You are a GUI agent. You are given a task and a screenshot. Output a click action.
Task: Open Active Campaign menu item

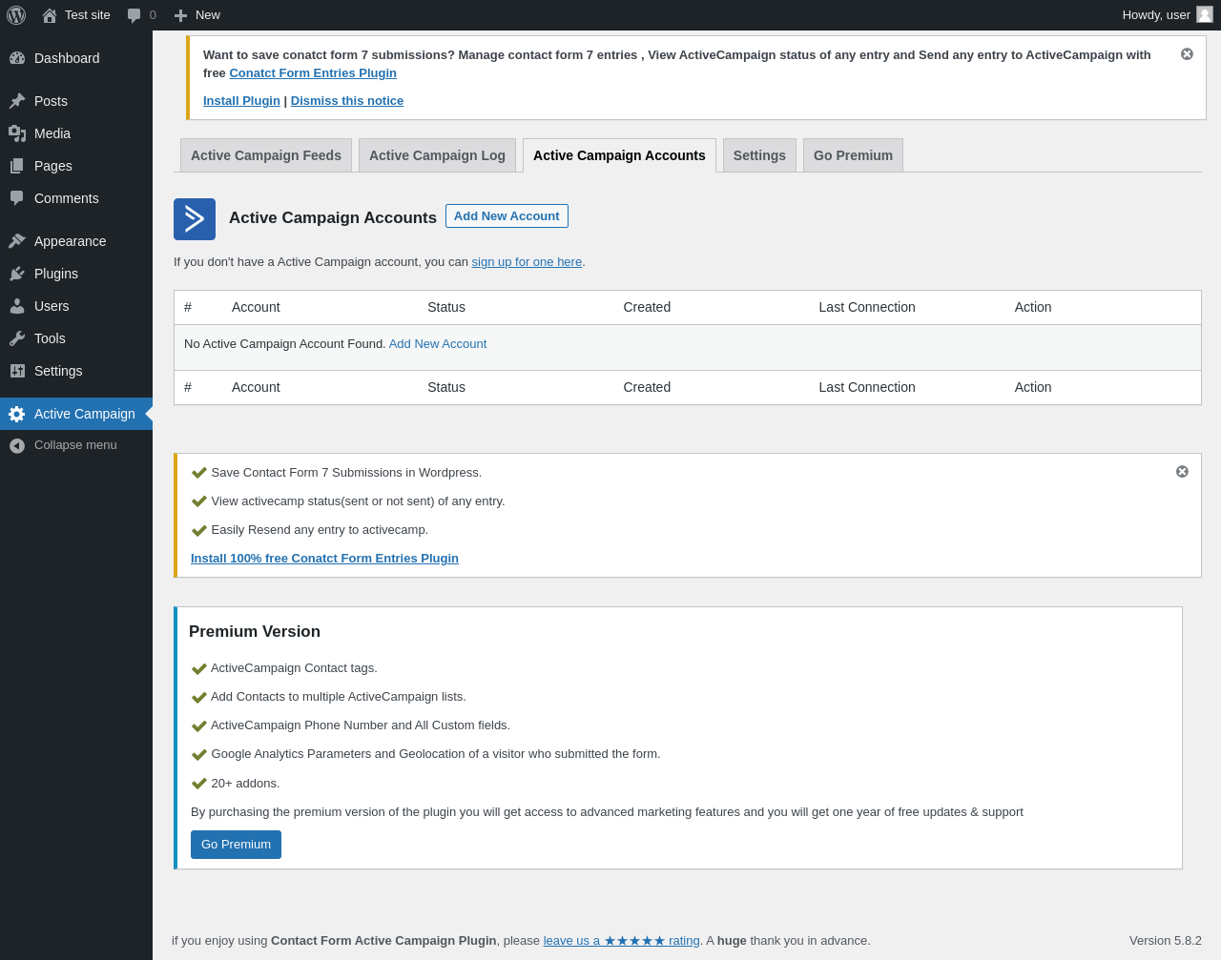coord(76,414)
